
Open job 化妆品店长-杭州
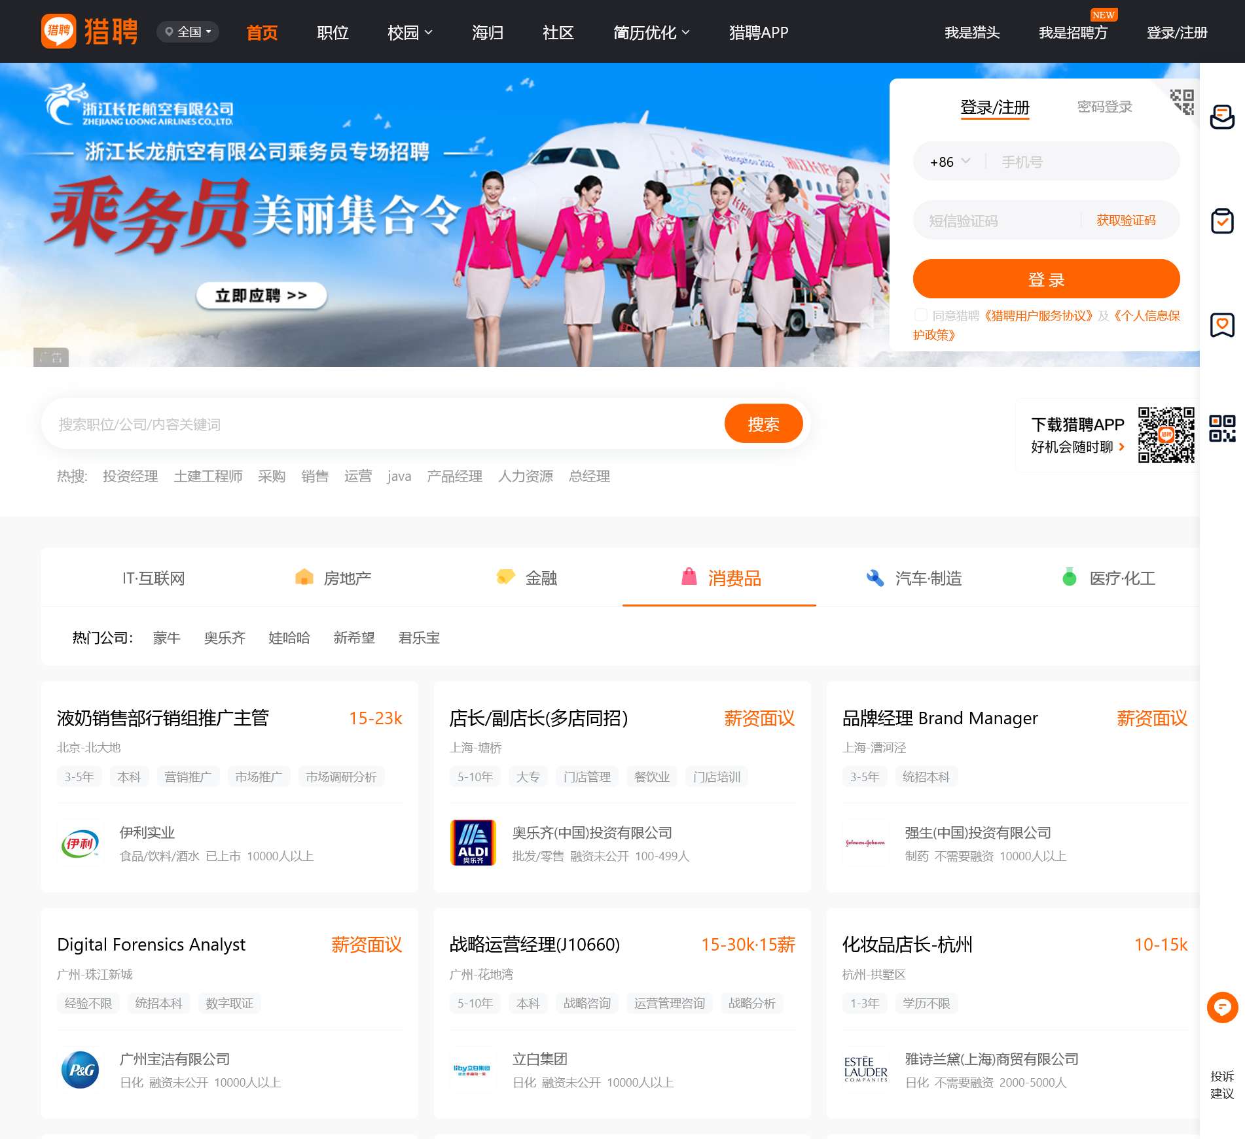[x=907, y=944]
